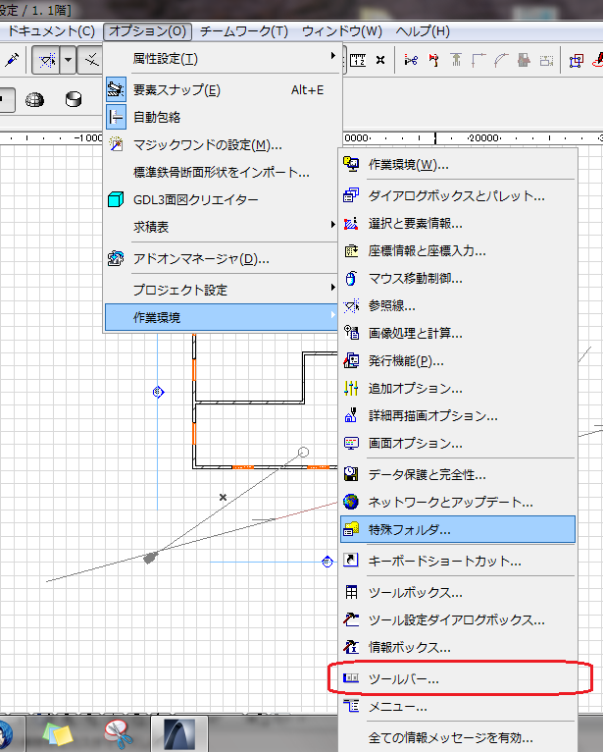Click 全ての情報メッセージを有効... at menu bottom
The image size is (604, 752).
pyautogui.click(x=450, y=737)
